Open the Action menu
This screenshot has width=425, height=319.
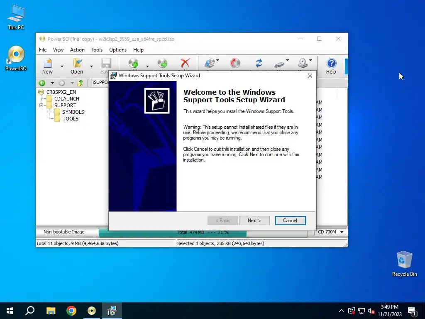(77, 50)
